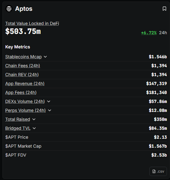
Task: Expand the DEXs Volume (24h) chevron
Action: 49,101
